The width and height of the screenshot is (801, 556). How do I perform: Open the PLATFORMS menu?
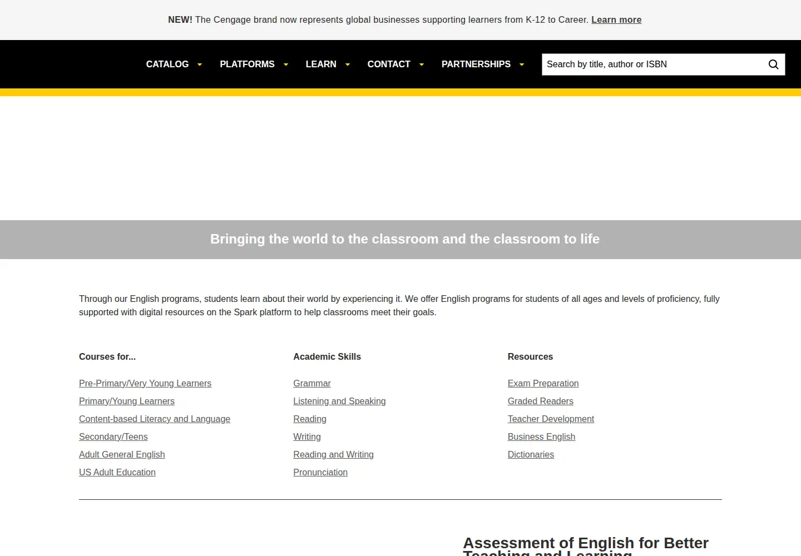[247, 64]
